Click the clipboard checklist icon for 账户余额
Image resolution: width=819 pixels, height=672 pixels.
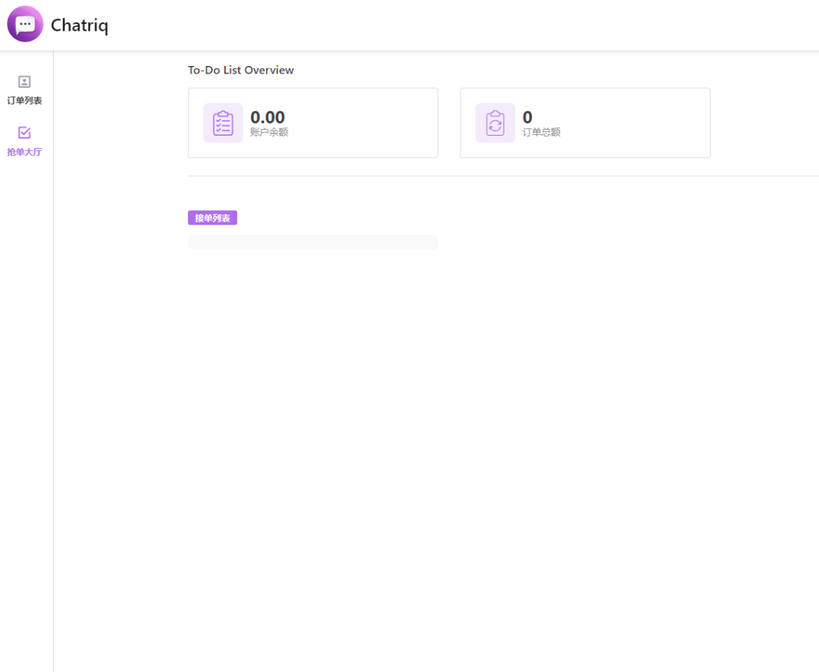click(x=223, y=123)
